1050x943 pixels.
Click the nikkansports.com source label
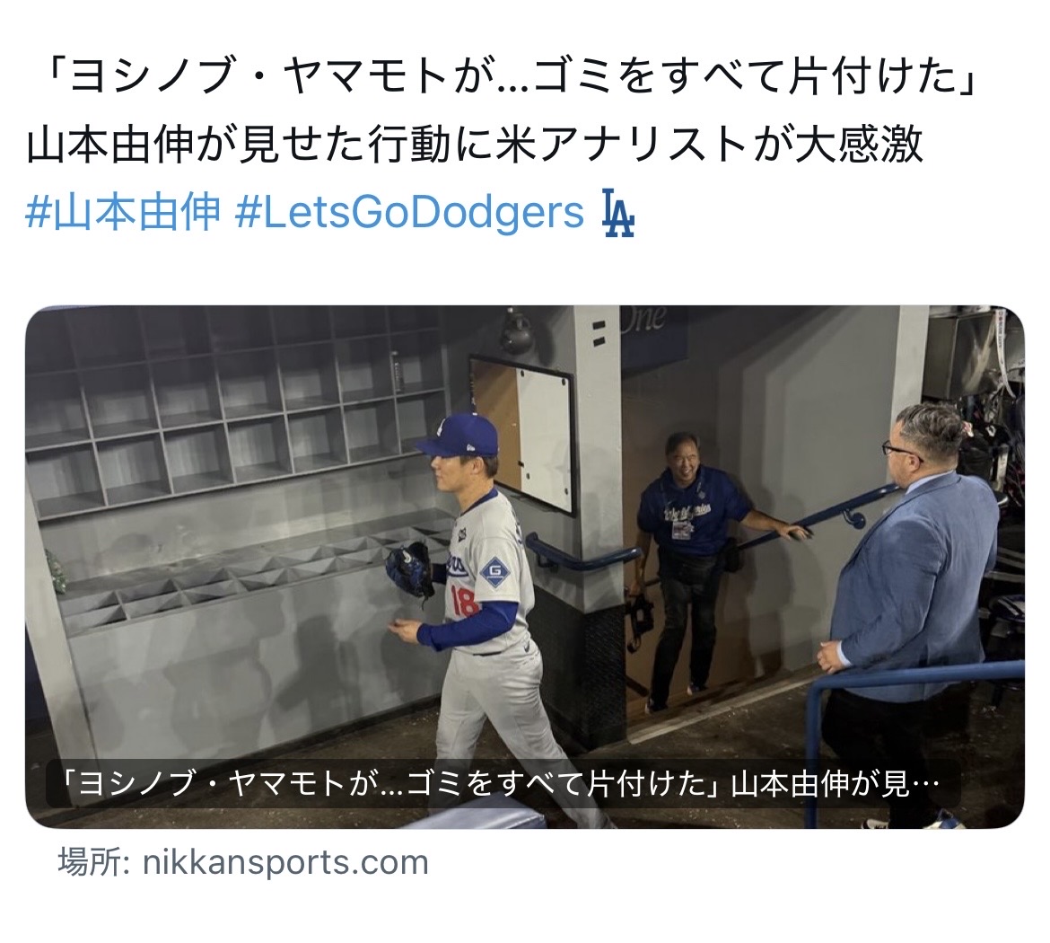pos(243,862)
